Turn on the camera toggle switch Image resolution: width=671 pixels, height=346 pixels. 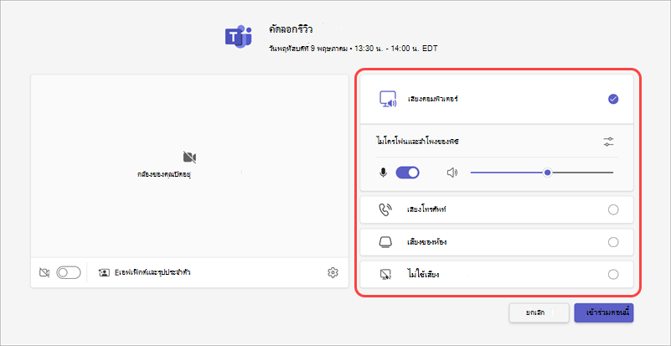coord(69,272)
